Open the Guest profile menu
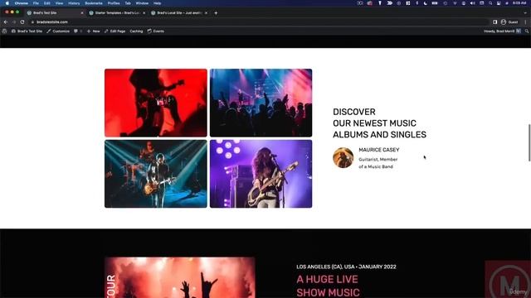Screen dimensions: 531x298 509,22
